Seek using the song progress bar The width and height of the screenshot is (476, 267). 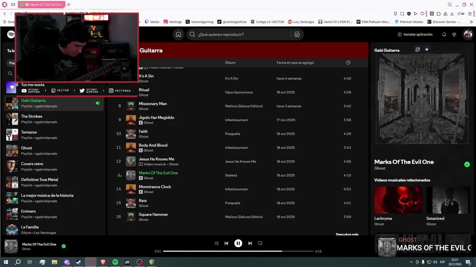tap(238, 251)
